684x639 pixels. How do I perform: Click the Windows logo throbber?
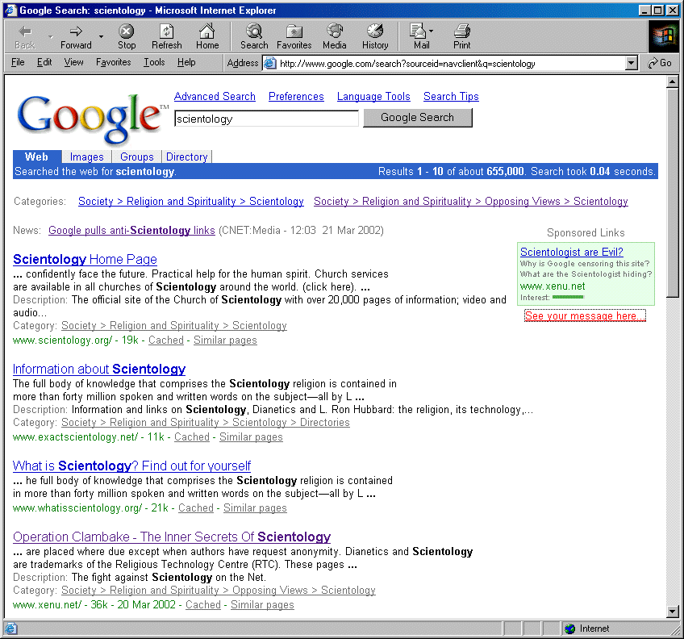663,36
